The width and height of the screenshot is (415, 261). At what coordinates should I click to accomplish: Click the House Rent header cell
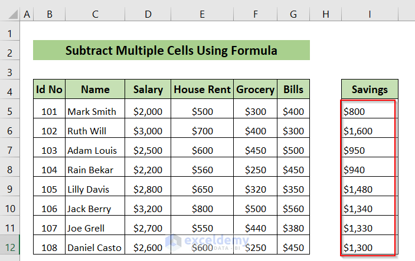tap(202, 90)
